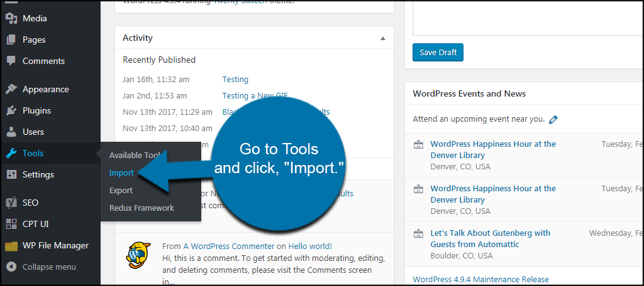Click the Jan 2nd, 11:53 am timestamp
Screen dimensions: 644x286
click(x=155, y=95)
